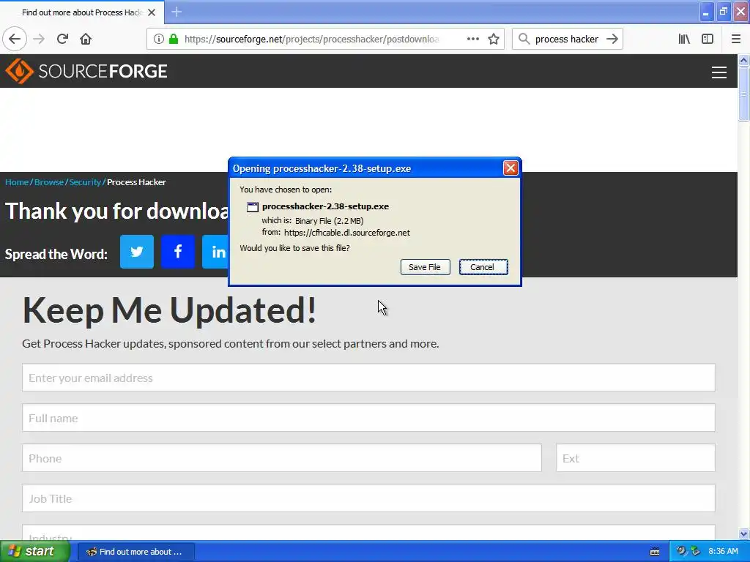Screen dimensions: 750x562
Task: Open the browser home page
Action: coord(86,40)
